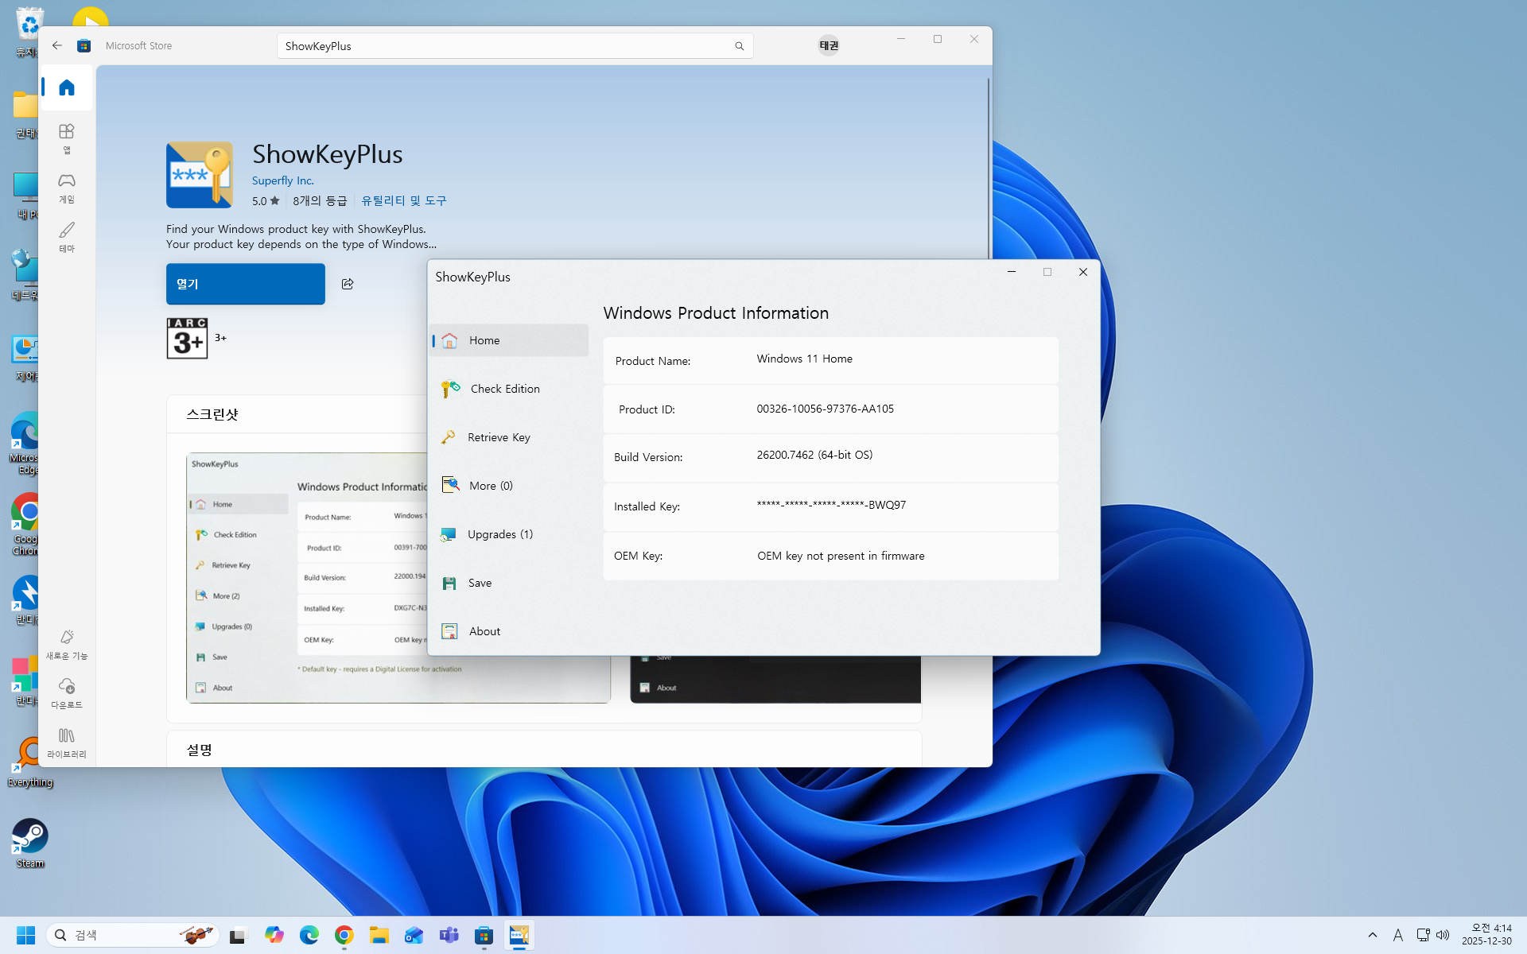
Task: Open the dark-theme screenshot thumbnail
Action: click(775, 680)
